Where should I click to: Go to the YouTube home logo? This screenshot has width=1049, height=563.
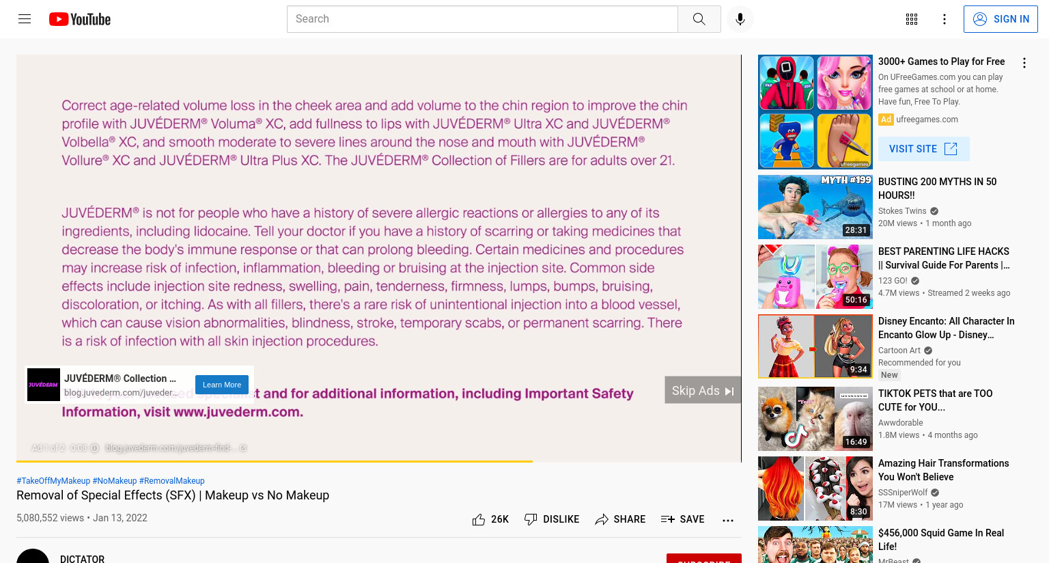click(x=80, y=19)
